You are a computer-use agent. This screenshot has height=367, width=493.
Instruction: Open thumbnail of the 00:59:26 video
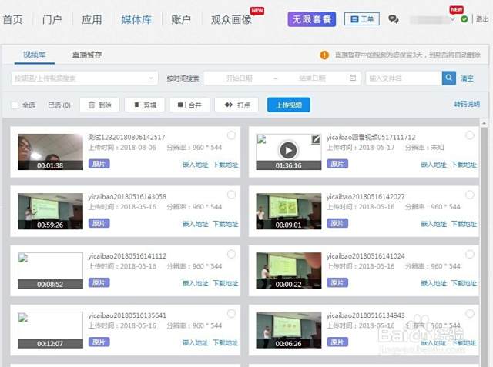[x=50, y=212]
